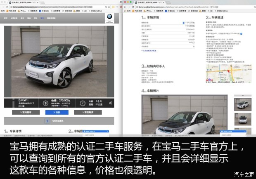Click the blue 出价 button
This screenshot has width=256, height=179.
(57, 112)
